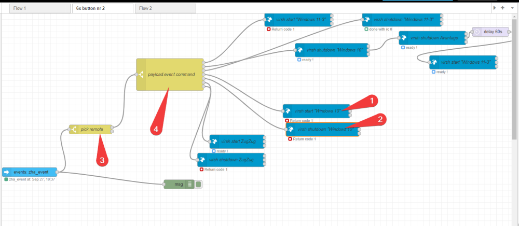Click icon of top virsh start "Windows 11-3" node

(269, 20)
